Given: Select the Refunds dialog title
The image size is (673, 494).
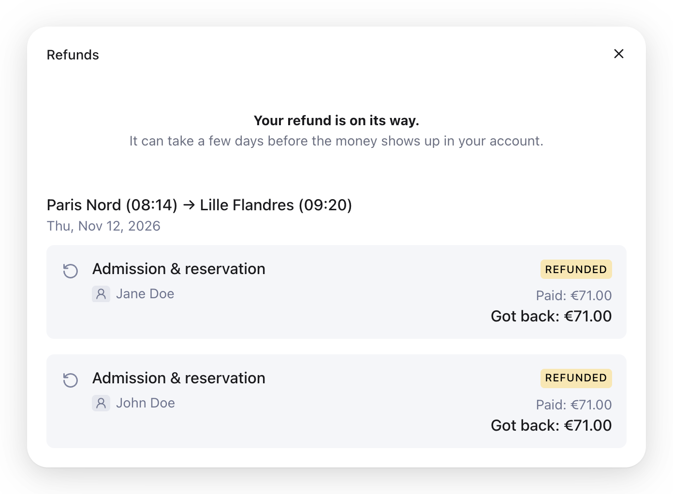Looking at the screenshot, I should coord(73,55).
